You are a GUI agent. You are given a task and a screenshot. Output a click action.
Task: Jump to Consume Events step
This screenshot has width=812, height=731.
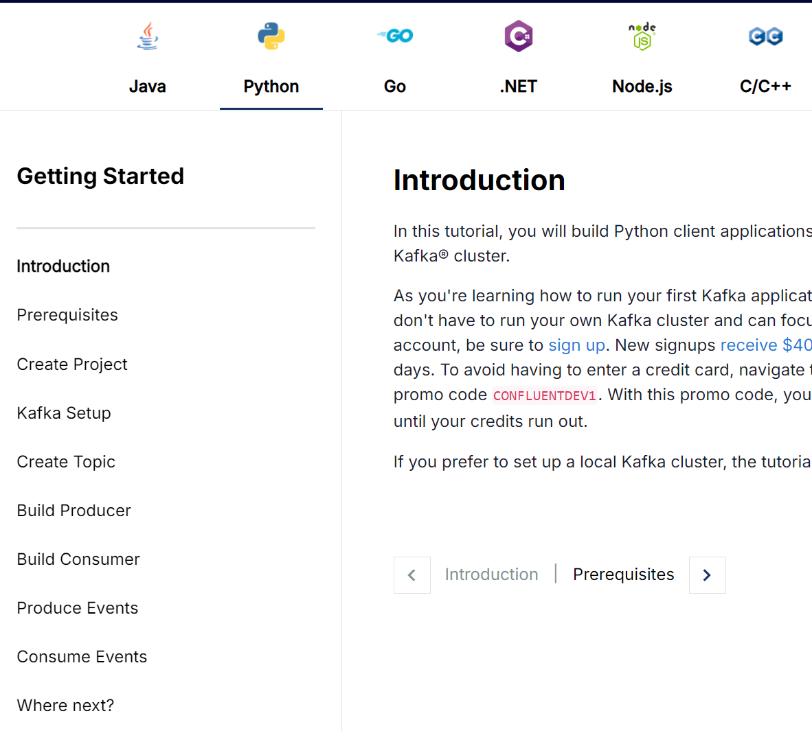[x=82, y=657]
